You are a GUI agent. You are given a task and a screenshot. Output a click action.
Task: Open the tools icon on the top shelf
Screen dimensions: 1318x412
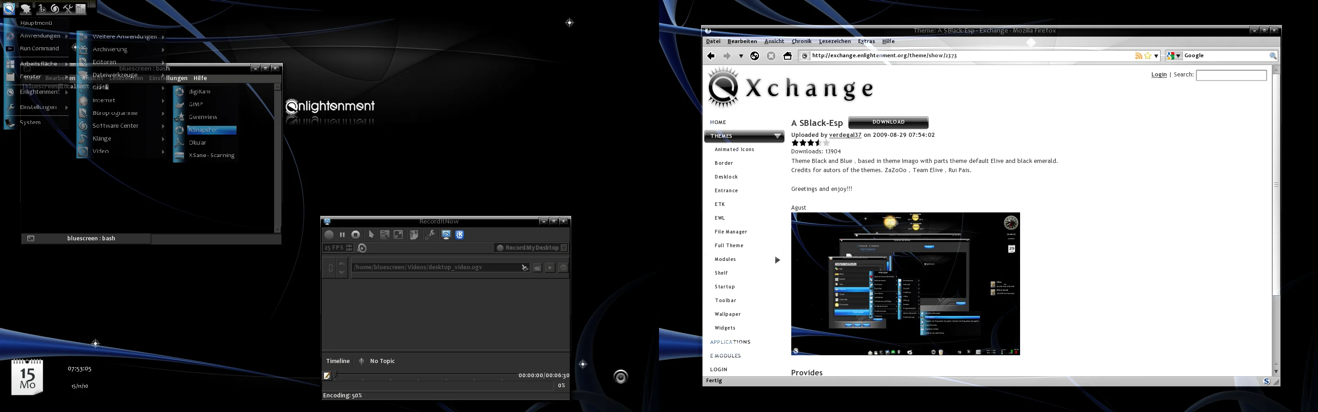pos(68,8)
